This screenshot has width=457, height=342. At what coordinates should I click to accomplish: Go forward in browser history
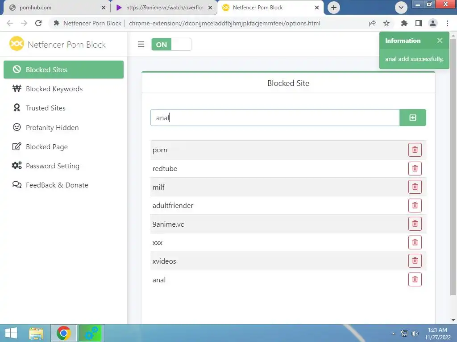tap(24, 23)
